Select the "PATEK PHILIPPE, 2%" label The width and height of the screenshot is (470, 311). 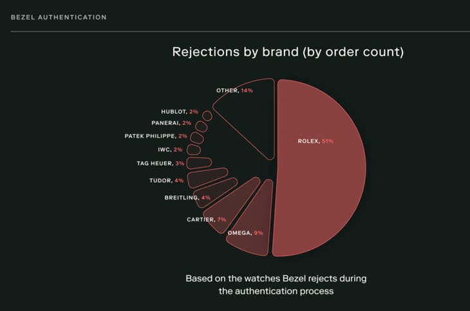156,136
